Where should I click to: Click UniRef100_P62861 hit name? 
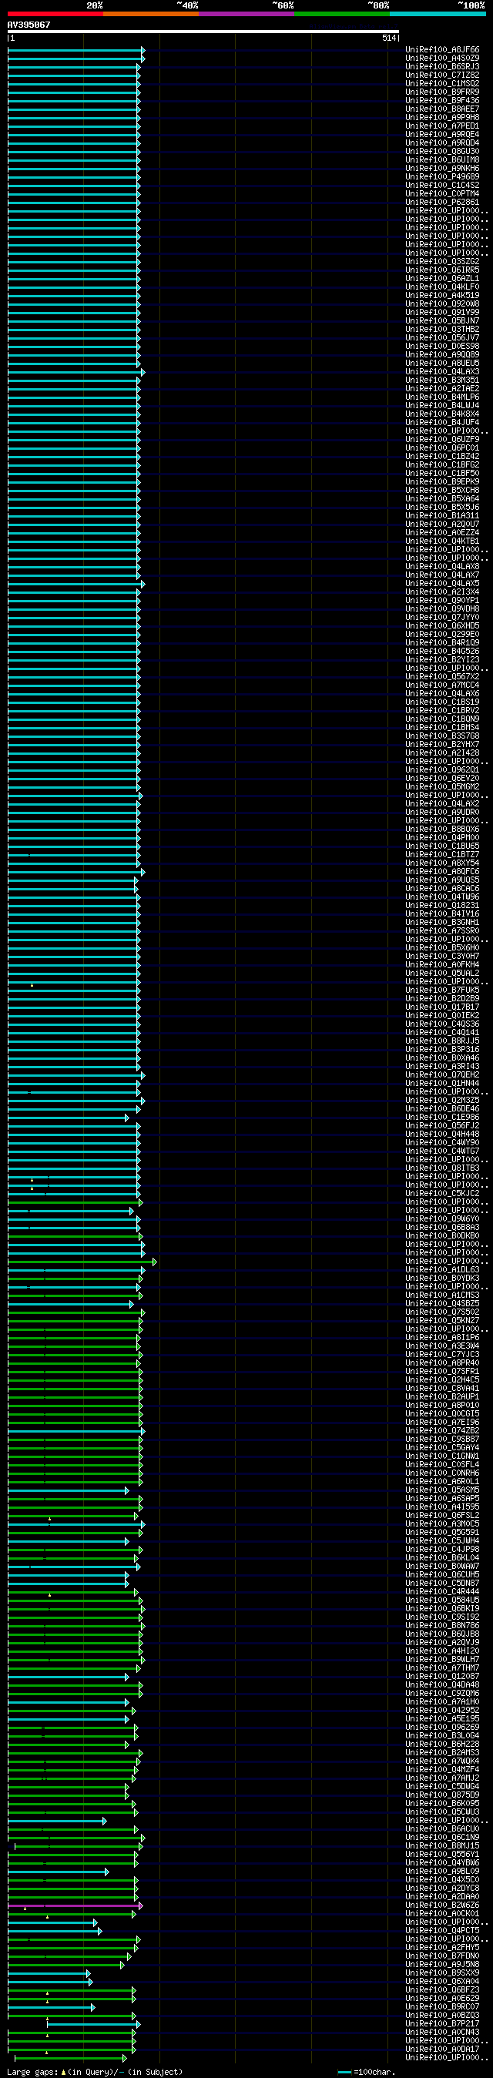pos(442,203)
